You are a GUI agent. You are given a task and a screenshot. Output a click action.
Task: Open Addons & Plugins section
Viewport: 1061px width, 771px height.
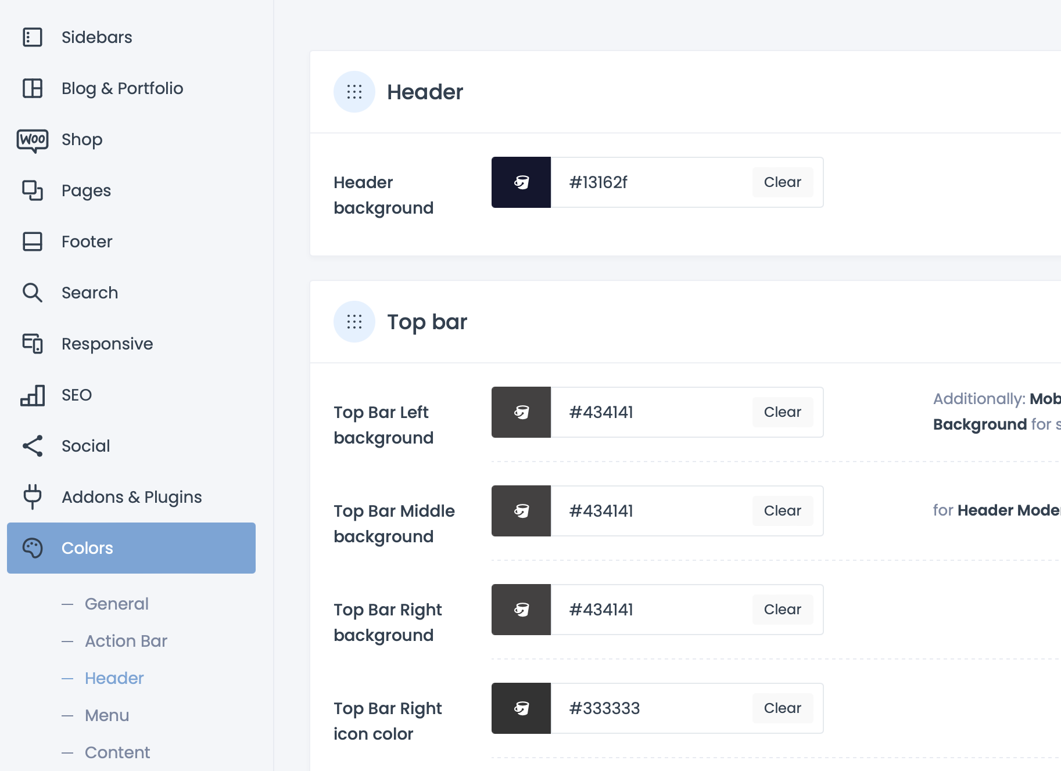point(131,497)
